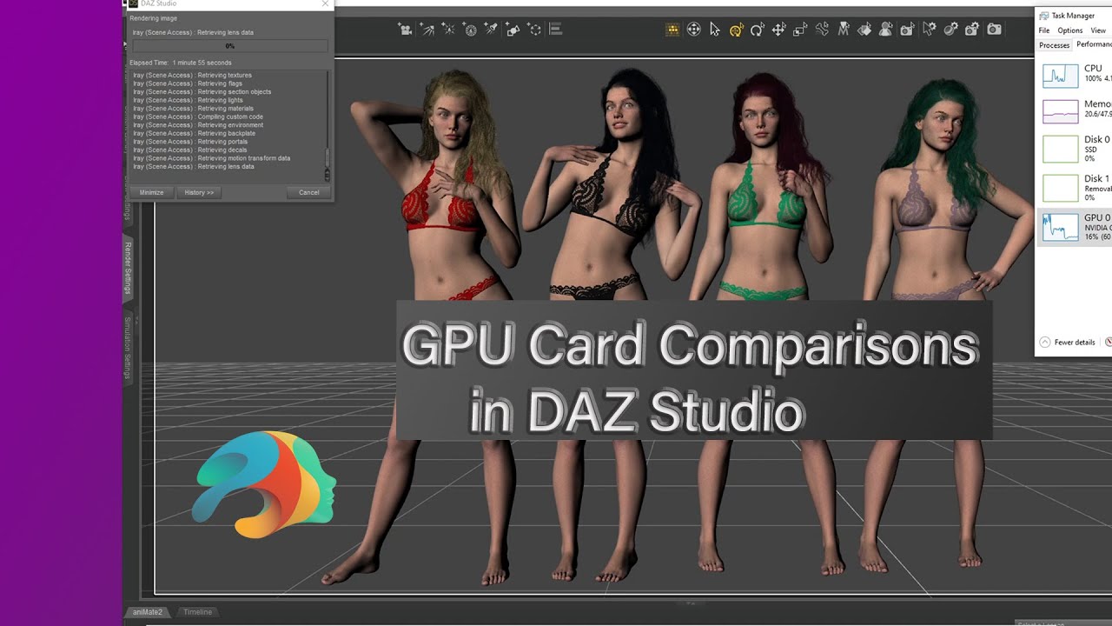Click the Minimize button in render dialog
The width and height of the screenshot is (1112, 626).
pyautogui.click(x=151, y=192)
